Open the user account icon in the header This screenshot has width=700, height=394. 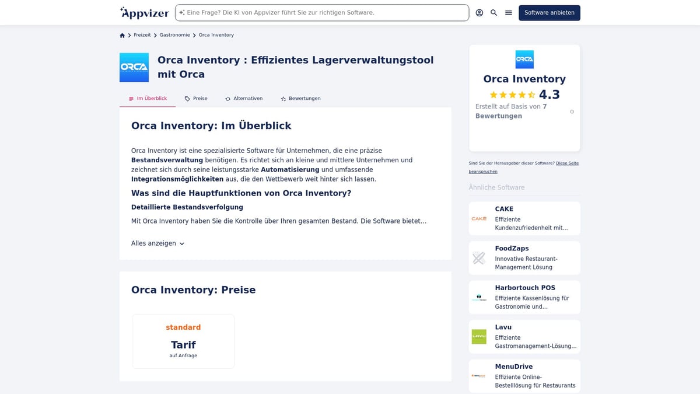(479, 12)
